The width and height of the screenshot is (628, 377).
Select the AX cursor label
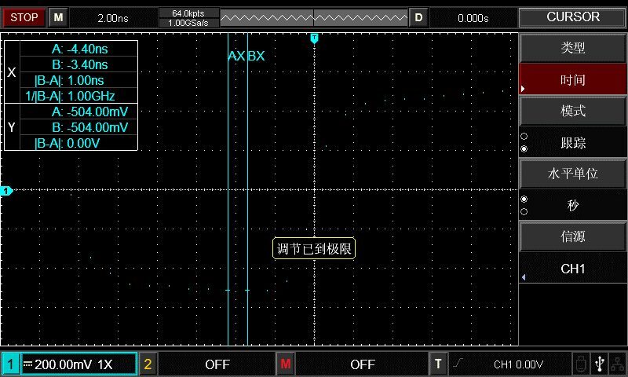[236, 56]
